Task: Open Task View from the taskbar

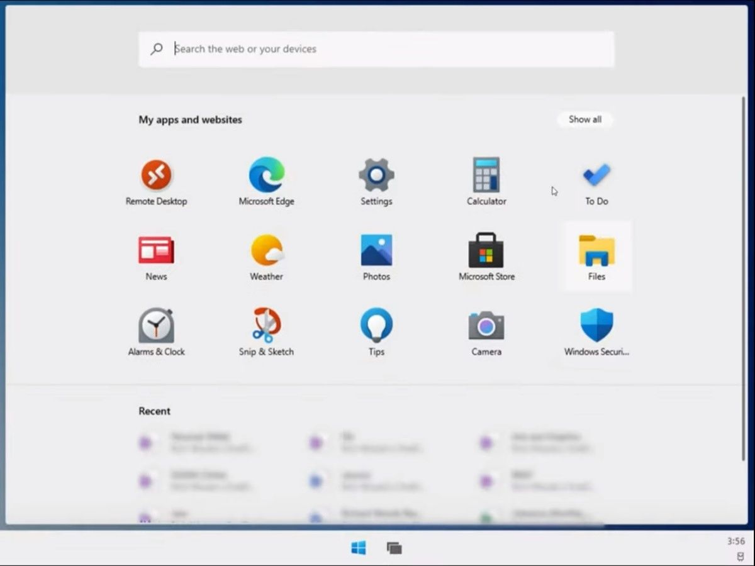Action: (394, 548)
